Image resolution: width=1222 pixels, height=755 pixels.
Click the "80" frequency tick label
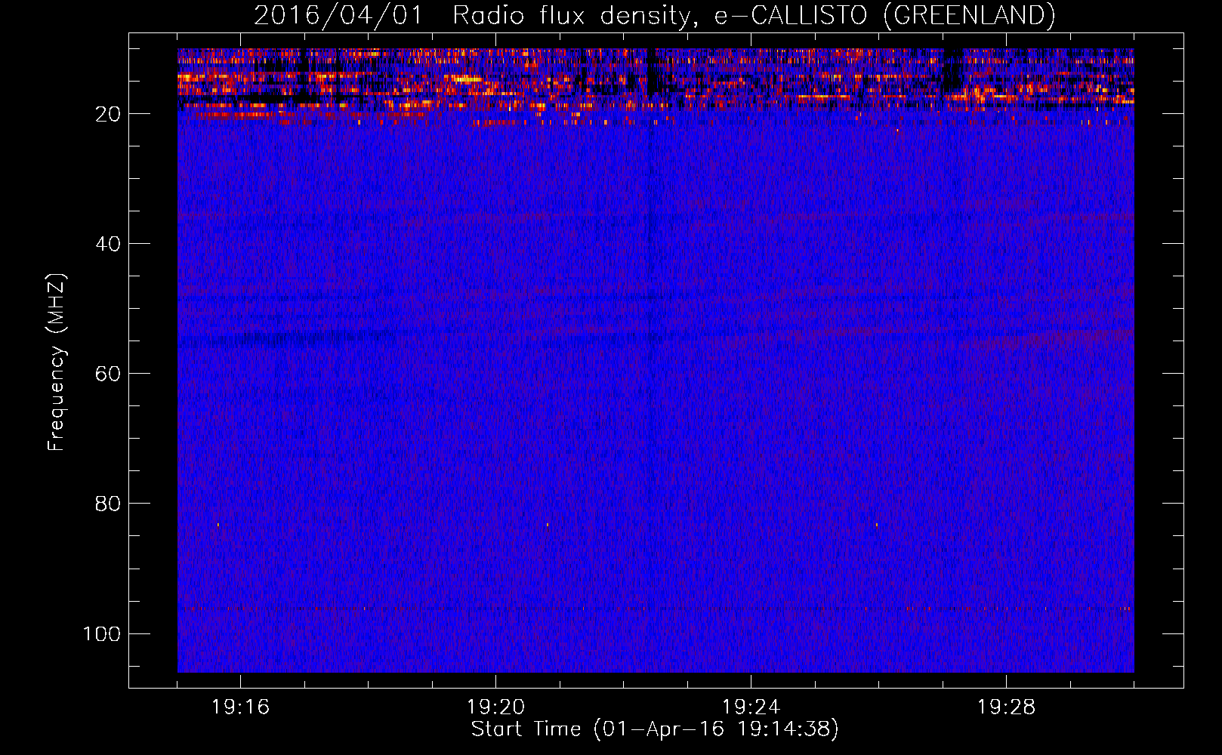pos(108,504)
